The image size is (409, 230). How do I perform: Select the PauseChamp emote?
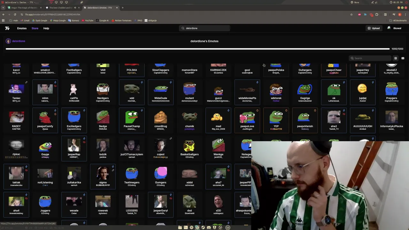pyautogui.click(x=132, y=120)
